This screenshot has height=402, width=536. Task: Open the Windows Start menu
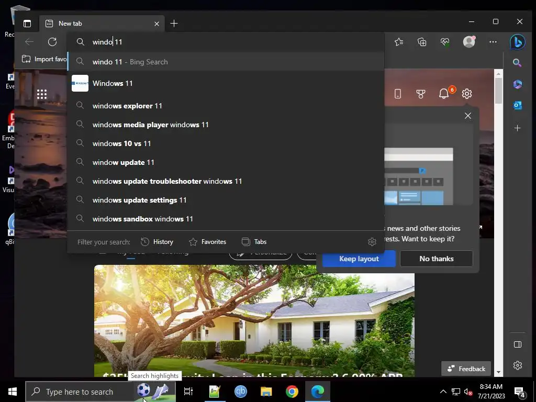(x=13, y=392)
